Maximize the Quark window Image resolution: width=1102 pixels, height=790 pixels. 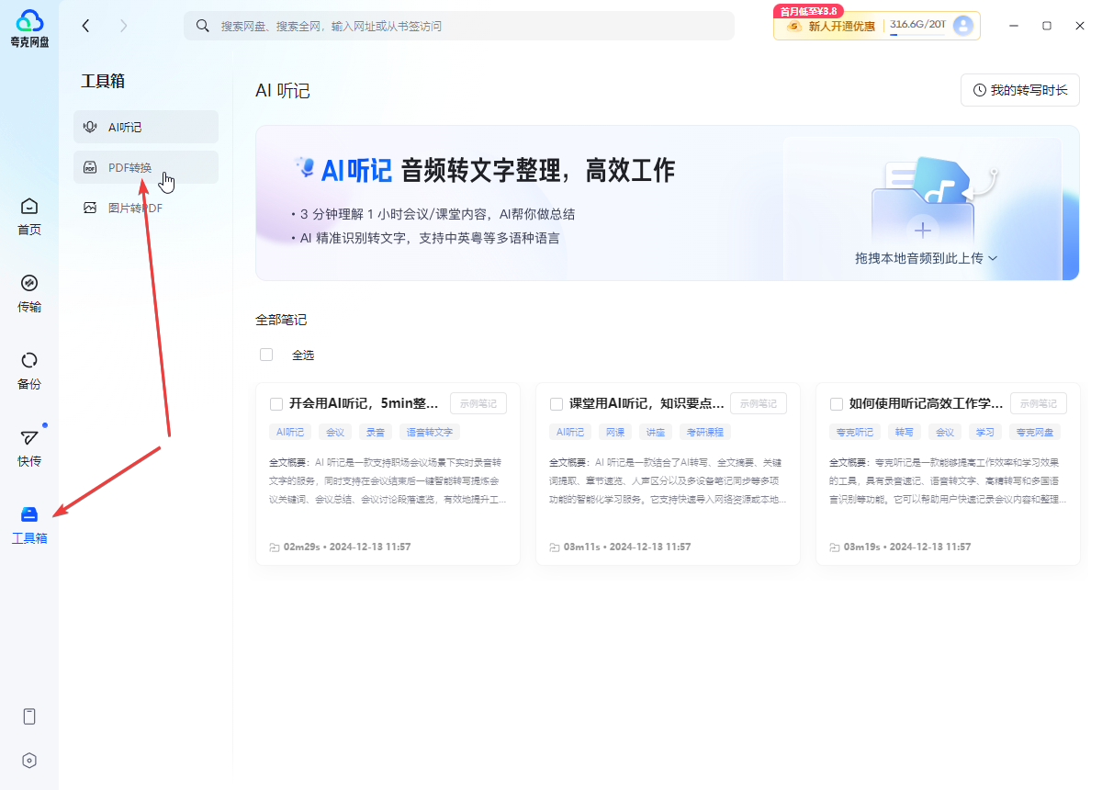click(1047, 26)
